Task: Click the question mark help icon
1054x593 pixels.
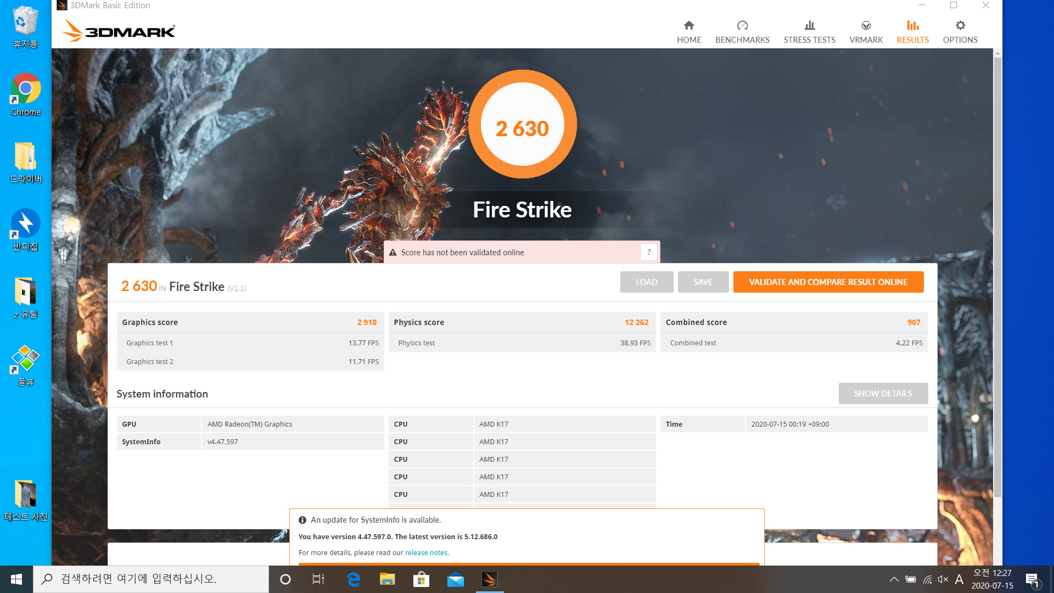Action: pyautogui.click(x=649, y=252)
